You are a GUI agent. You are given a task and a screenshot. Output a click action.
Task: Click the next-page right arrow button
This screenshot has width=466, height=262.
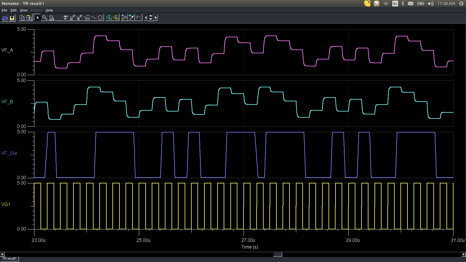pyautogui.click(x=155, y=17)
